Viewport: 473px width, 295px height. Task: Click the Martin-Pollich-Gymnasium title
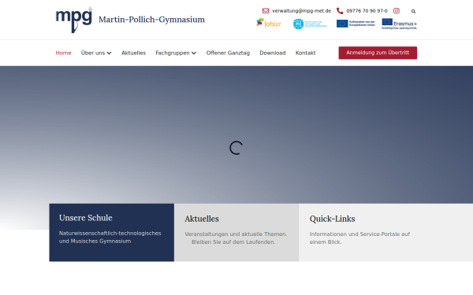pos(151,20)
